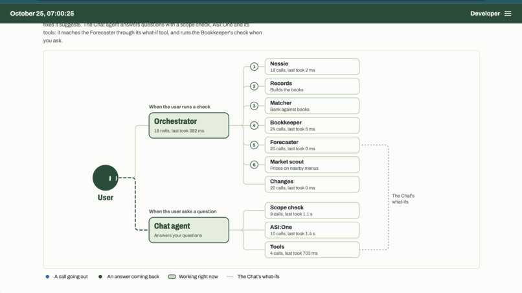Image resolution: width=522 pixels, height=293 pixels.
Task: Open the Changes node card
Action: [312, 184]
